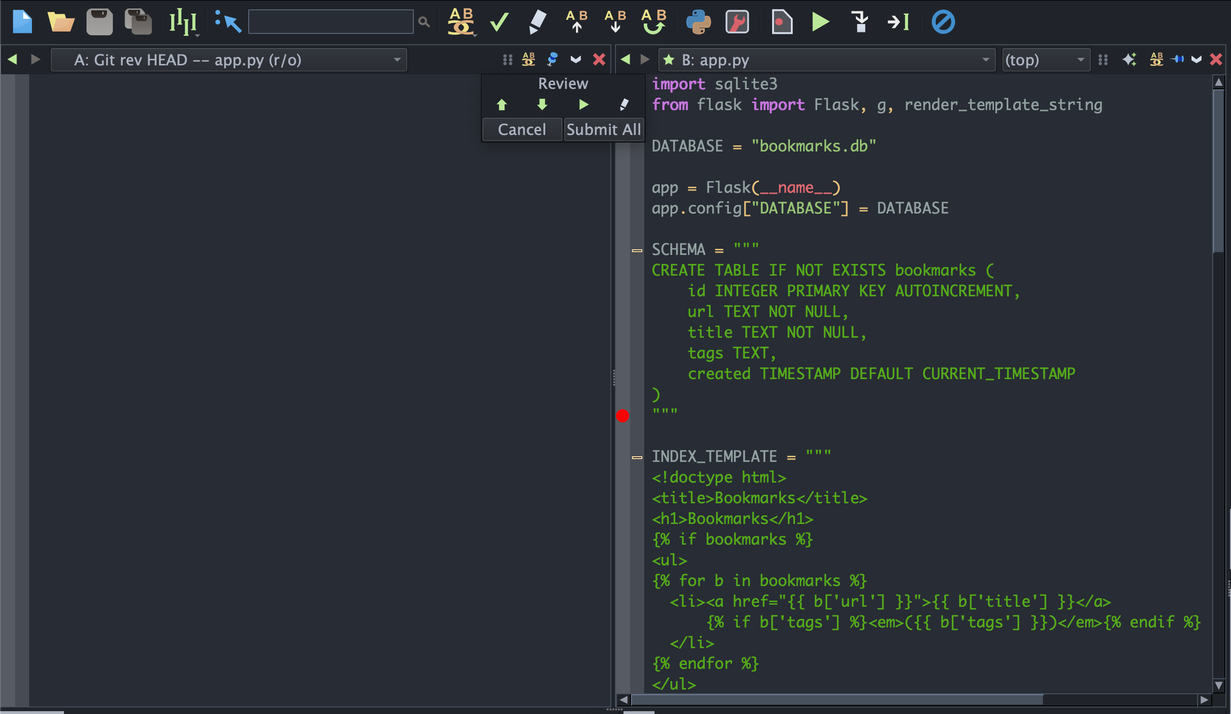This screenshot has height=714, width=1231.
Task: Open the chevron options menu in pane B
Action: coord(1196,60)
